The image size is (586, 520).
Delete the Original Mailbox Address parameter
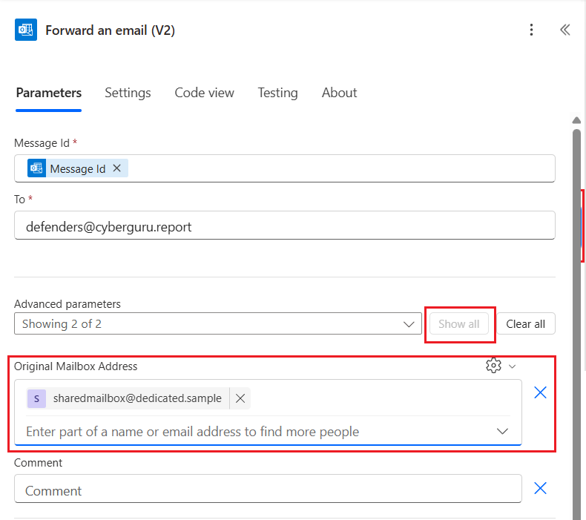[x=541, y=392]
